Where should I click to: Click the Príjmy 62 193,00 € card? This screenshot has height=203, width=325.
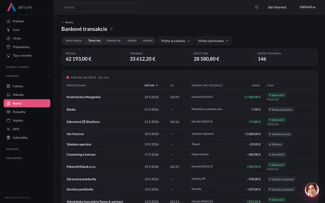pyautogui.click(x=94, y=57)
